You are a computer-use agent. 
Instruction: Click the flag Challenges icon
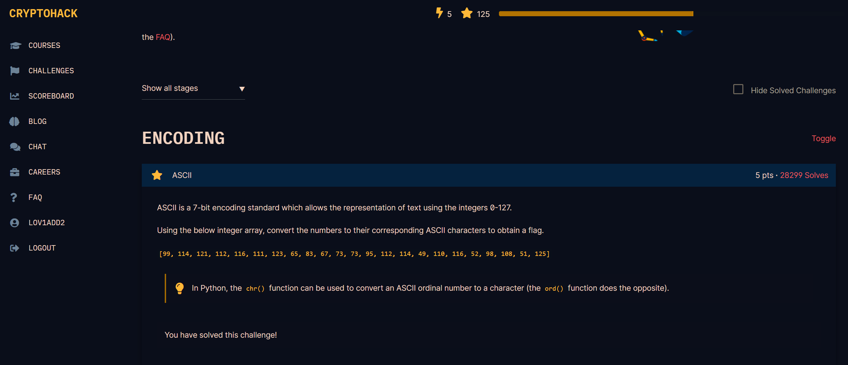pos(15,71)
